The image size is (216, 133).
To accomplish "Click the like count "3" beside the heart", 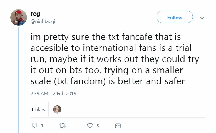I will 98,126.
